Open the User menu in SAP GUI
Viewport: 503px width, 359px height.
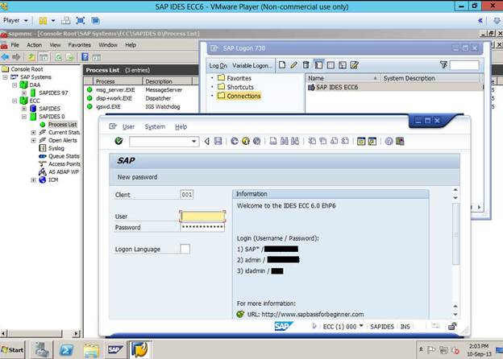[128, 127]
